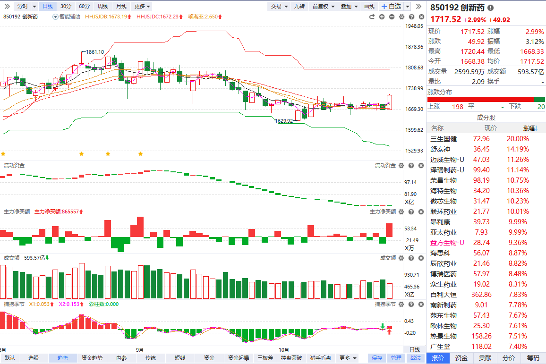Click the red-green 涨跌分布 distribution bar
Image resolution: width=546 pixels, height=364 pixels.
(x=486, y=100)
